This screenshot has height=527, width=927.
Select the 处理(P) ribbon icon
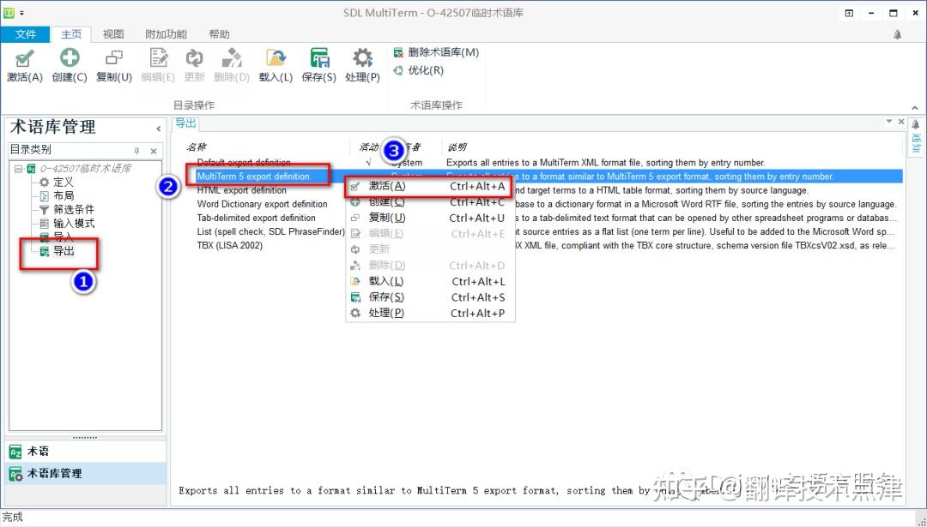(361, 64)
